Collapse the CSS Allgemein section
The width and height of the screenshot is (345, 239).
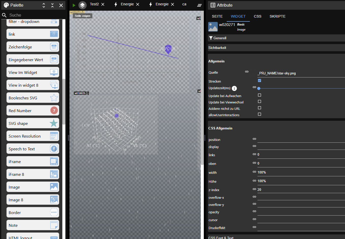220,128
